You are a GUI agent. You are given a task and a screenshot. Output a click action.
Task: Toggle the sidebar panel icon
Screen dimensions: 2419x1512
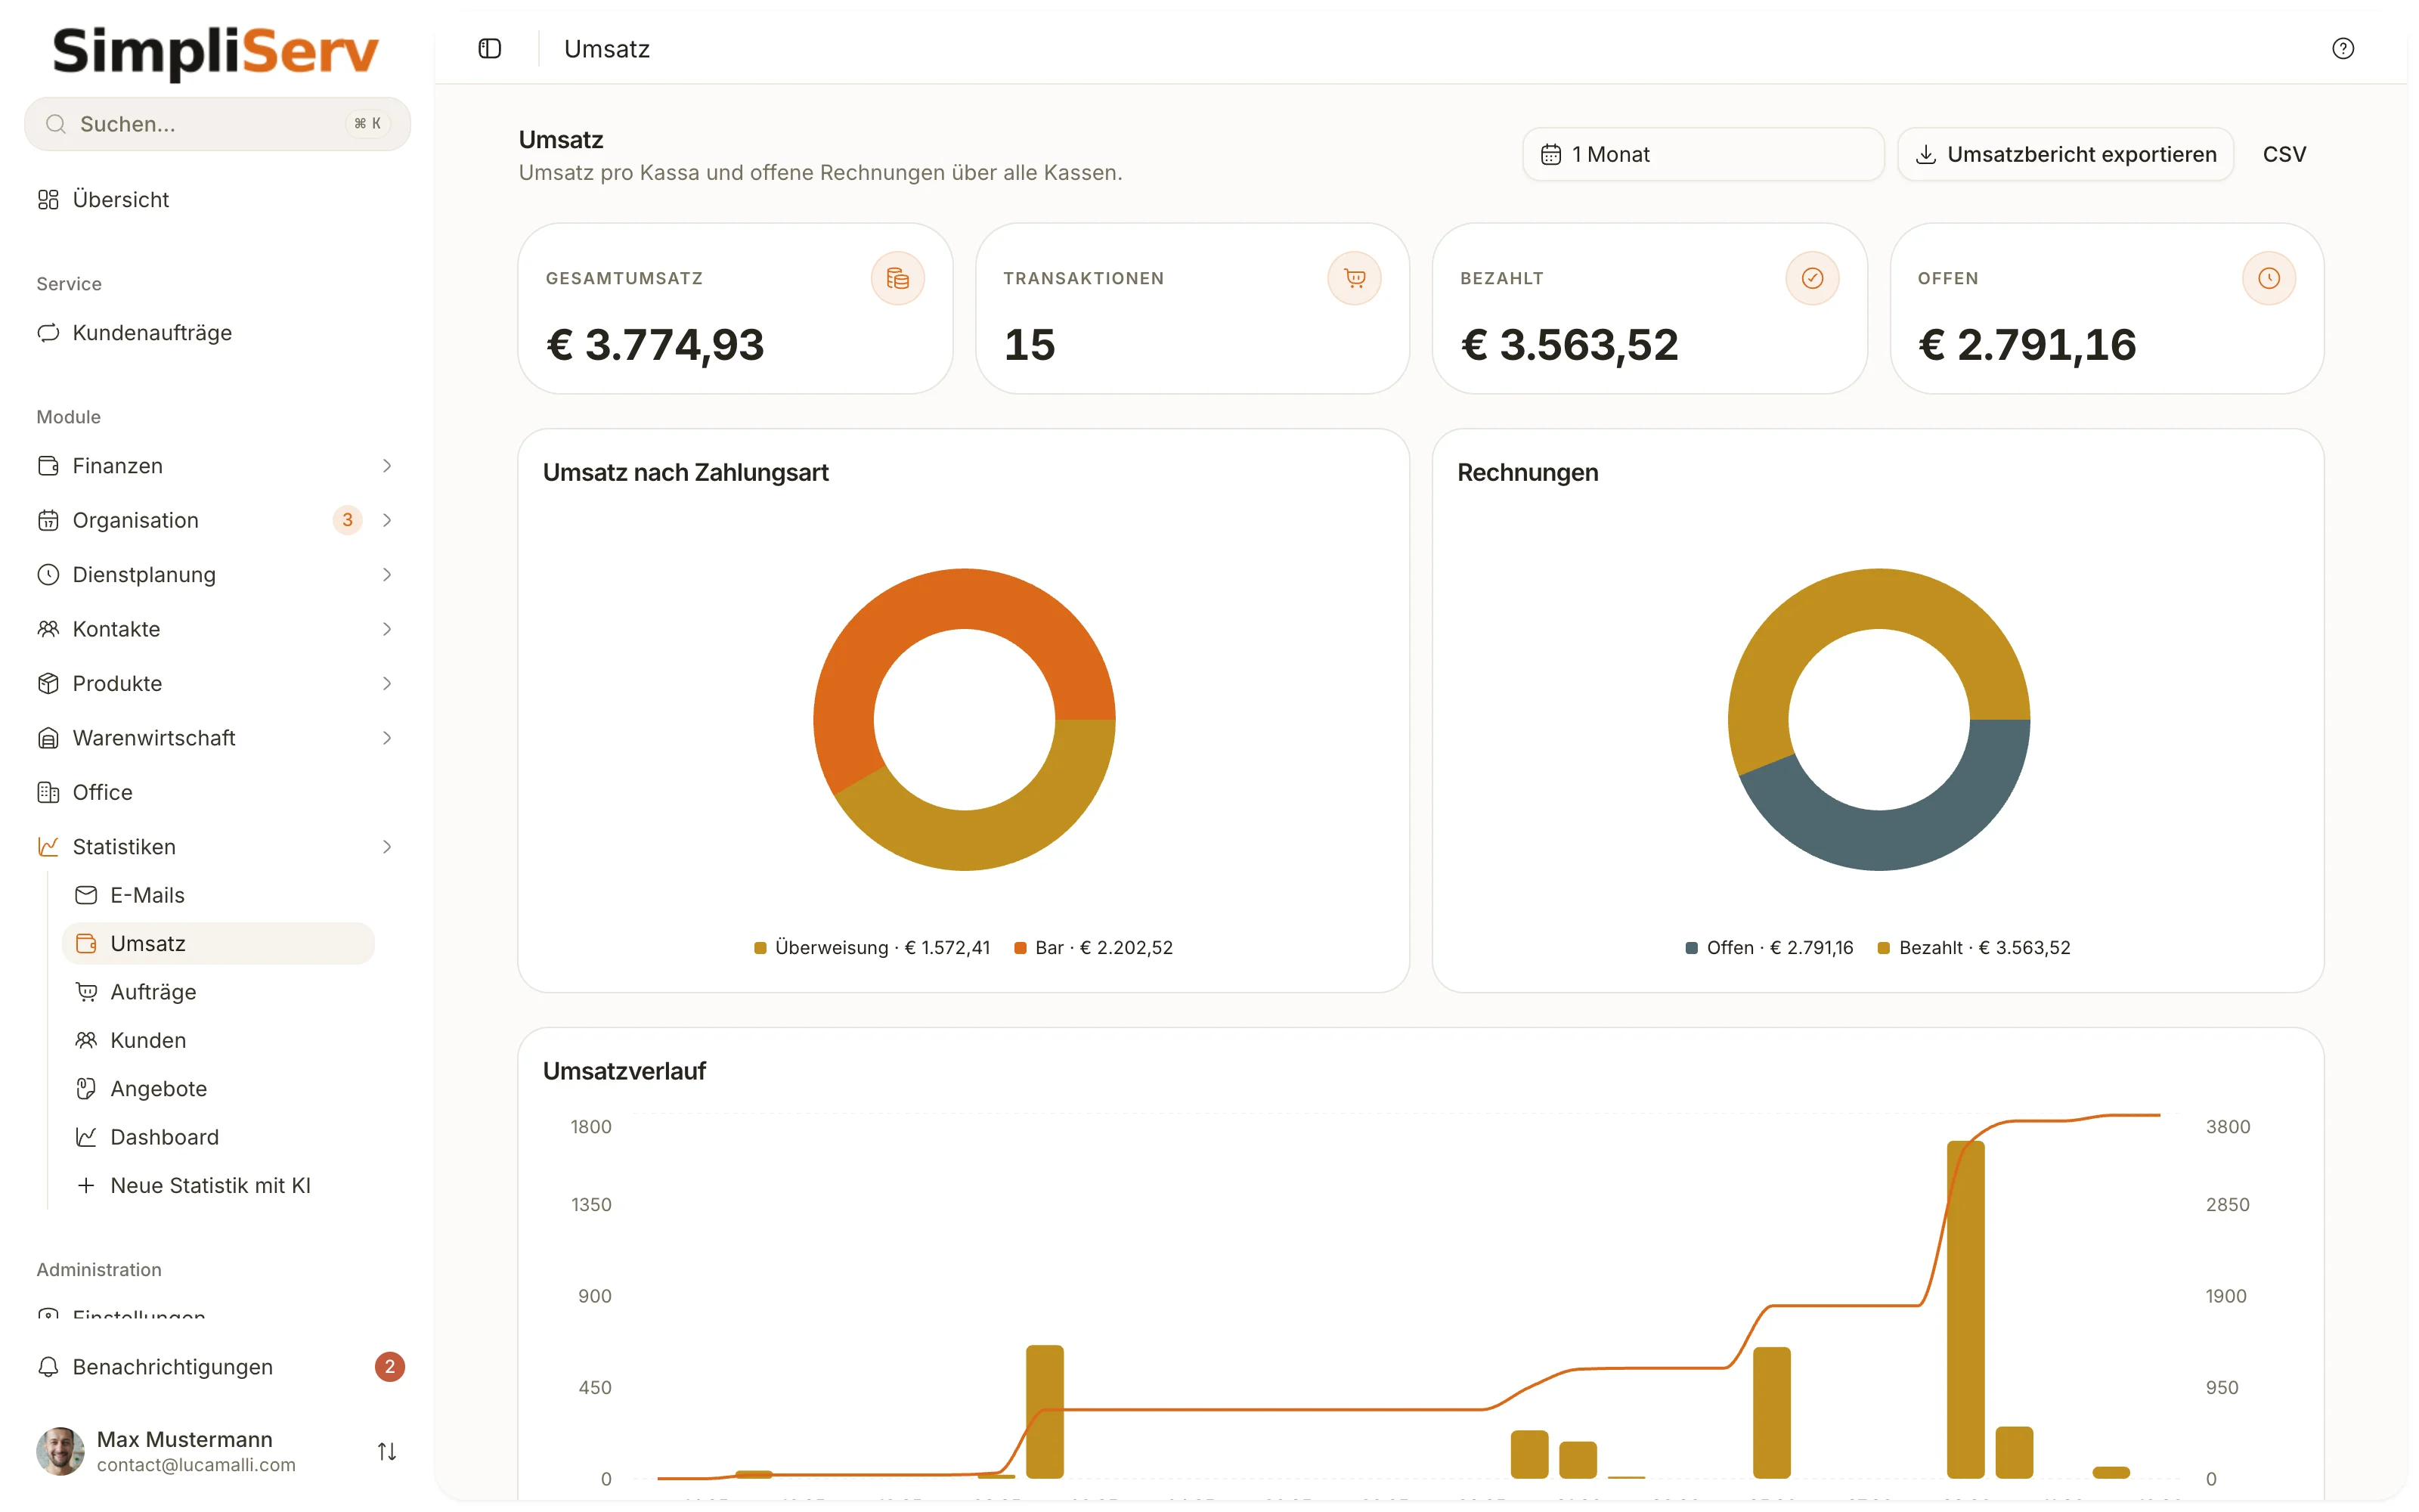click(490, 49)
